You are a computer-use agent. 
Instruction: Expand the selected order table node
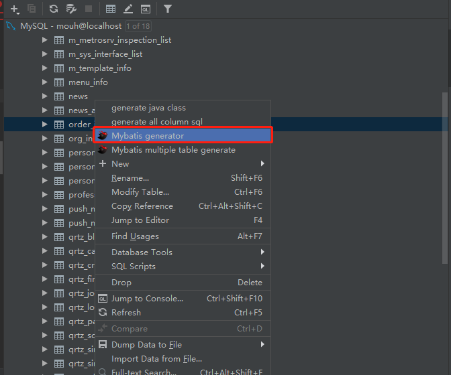coord(44,125)
